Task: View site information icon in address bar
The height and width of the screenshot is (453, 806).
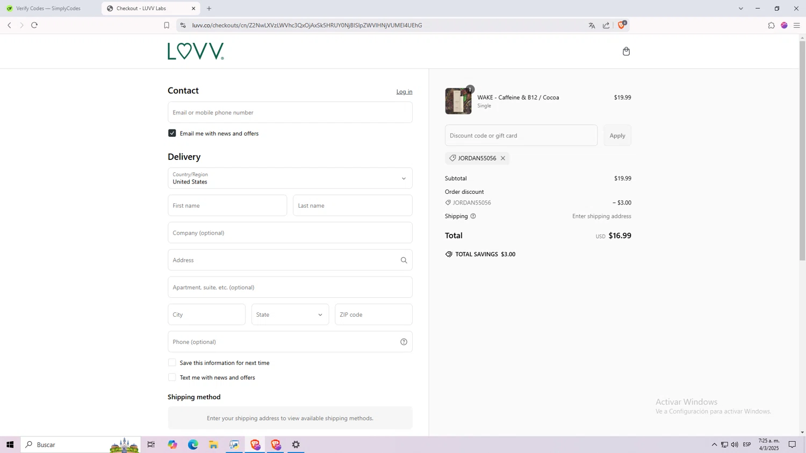Action: pyautogui.click(x=183, y=25)
